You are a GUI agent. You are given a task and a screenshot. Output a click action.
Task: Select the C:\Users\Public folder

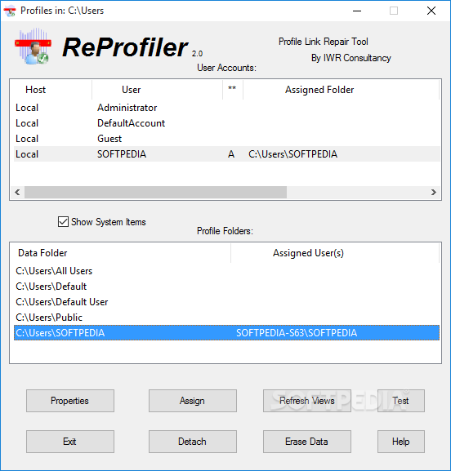(226, 318)
